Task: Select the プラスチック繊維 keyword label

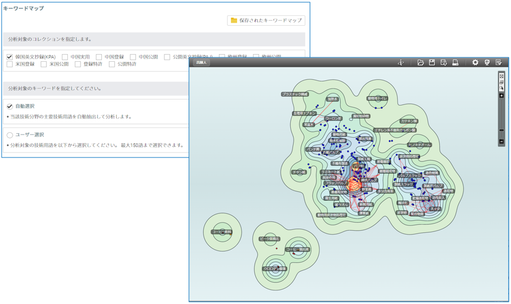Action: (x=295, y=94)
